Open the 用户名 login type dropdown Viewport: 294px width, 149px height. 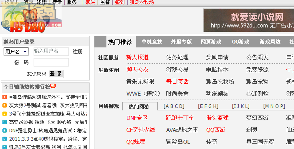click(x=16, y=51)
